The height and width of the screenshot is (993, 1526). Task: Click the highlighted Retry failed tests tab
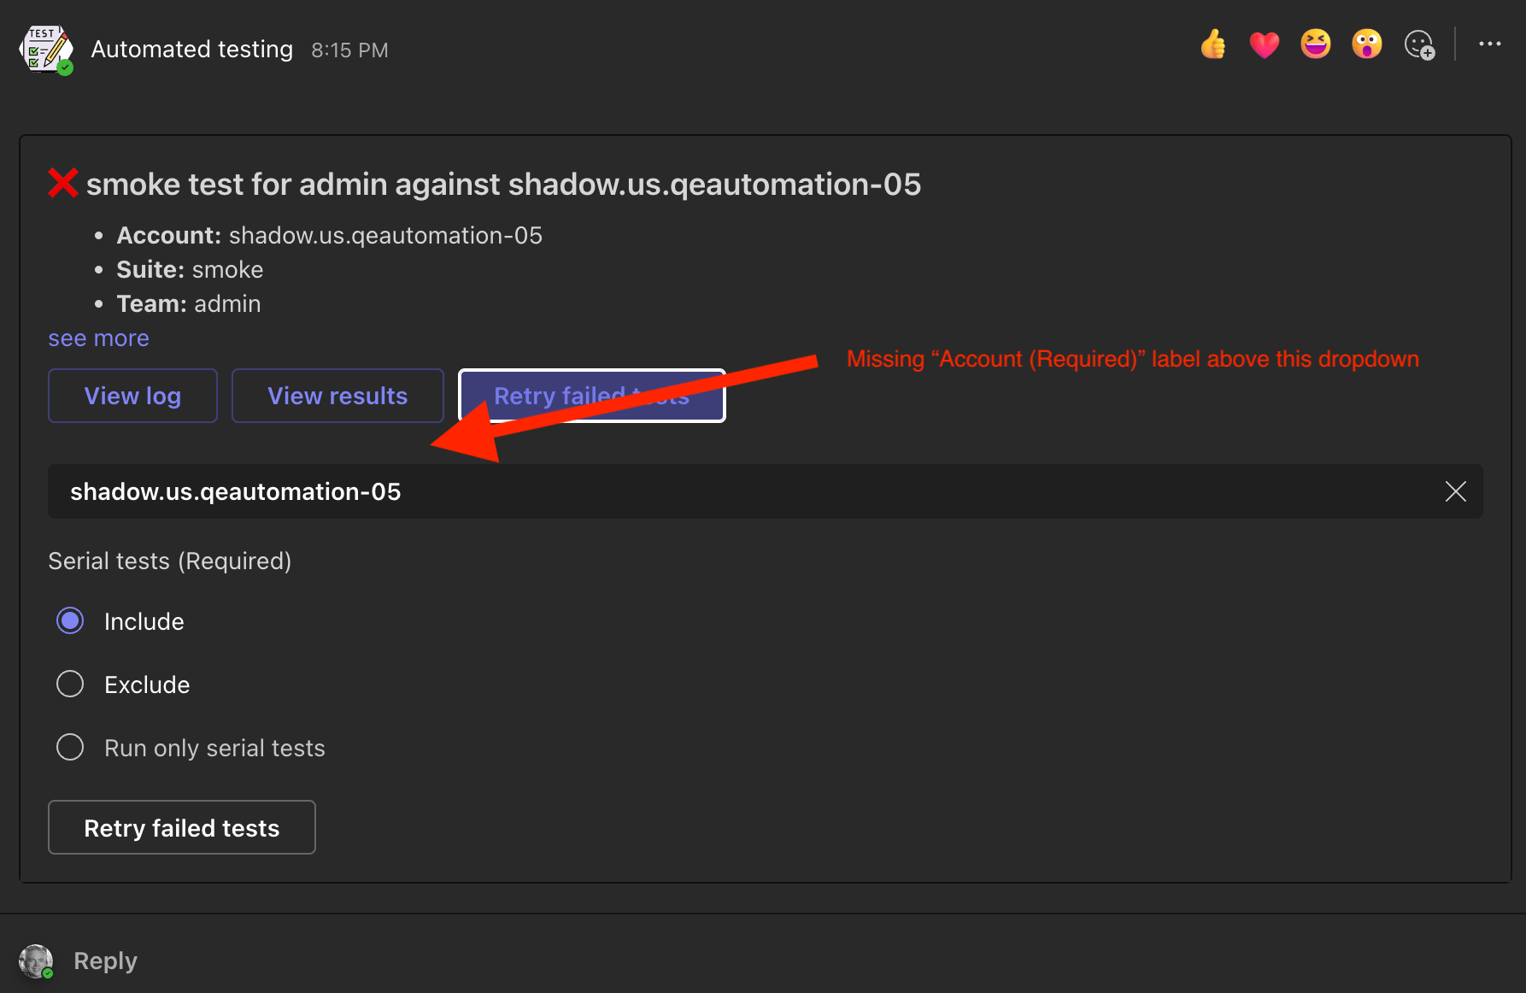[x=592, y=396]
